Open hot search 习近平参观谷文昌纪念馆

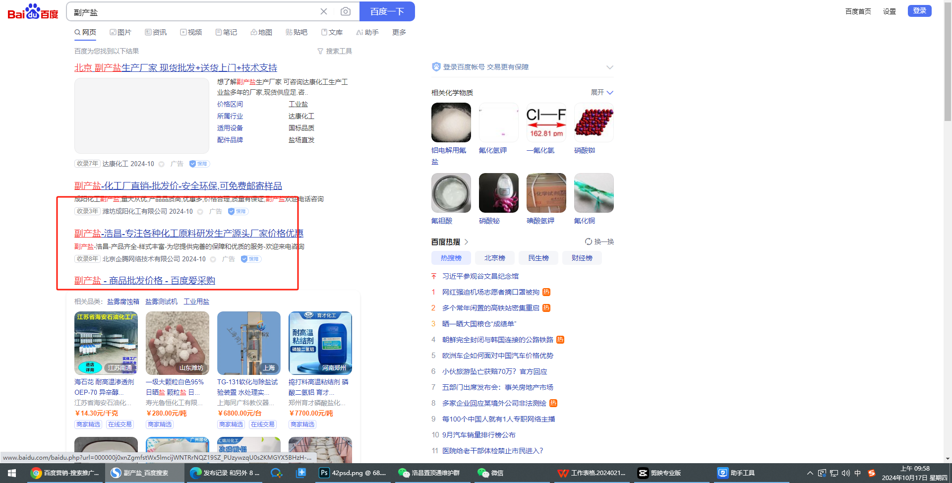coord(480,276)
